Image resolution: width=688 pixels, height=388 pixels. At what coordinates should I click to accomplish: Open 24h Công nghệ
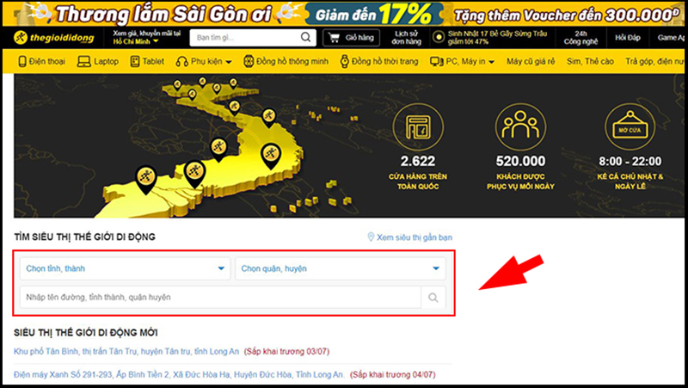[x=581, y=38]
